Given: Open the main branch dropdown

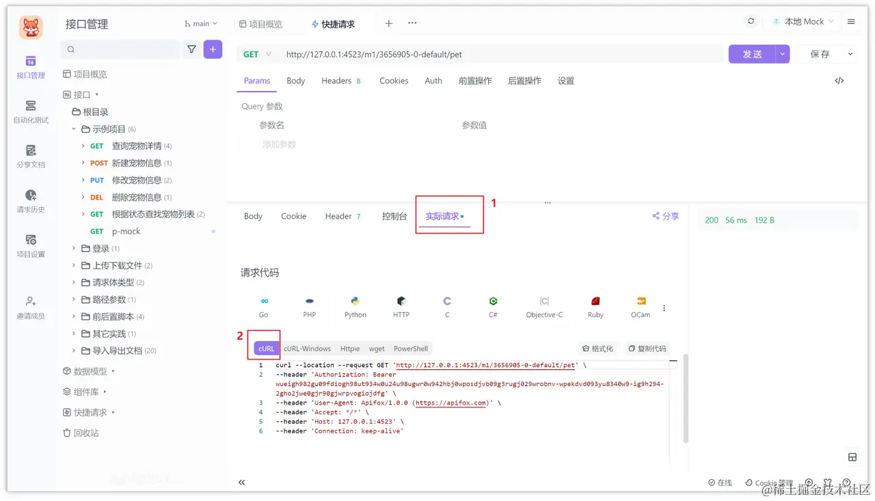Looking at the screenshot, I should point(201,24).
